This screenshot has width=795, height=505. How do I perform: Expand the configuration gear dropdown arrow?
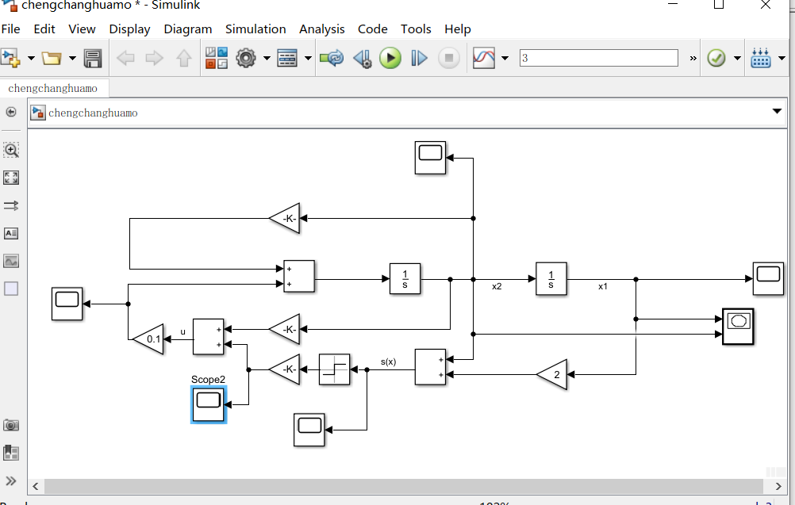[x=267, y=58]
